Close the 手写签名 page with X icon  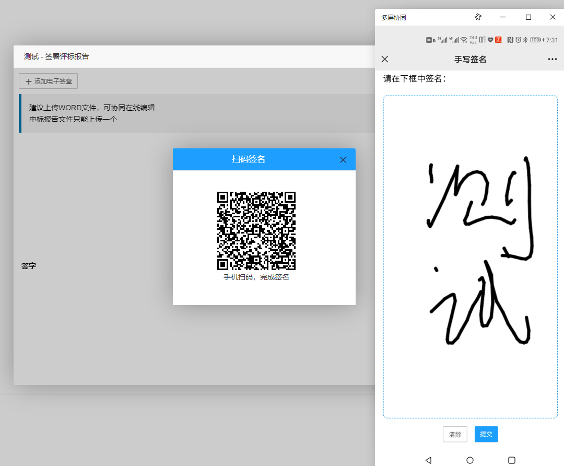384,59
